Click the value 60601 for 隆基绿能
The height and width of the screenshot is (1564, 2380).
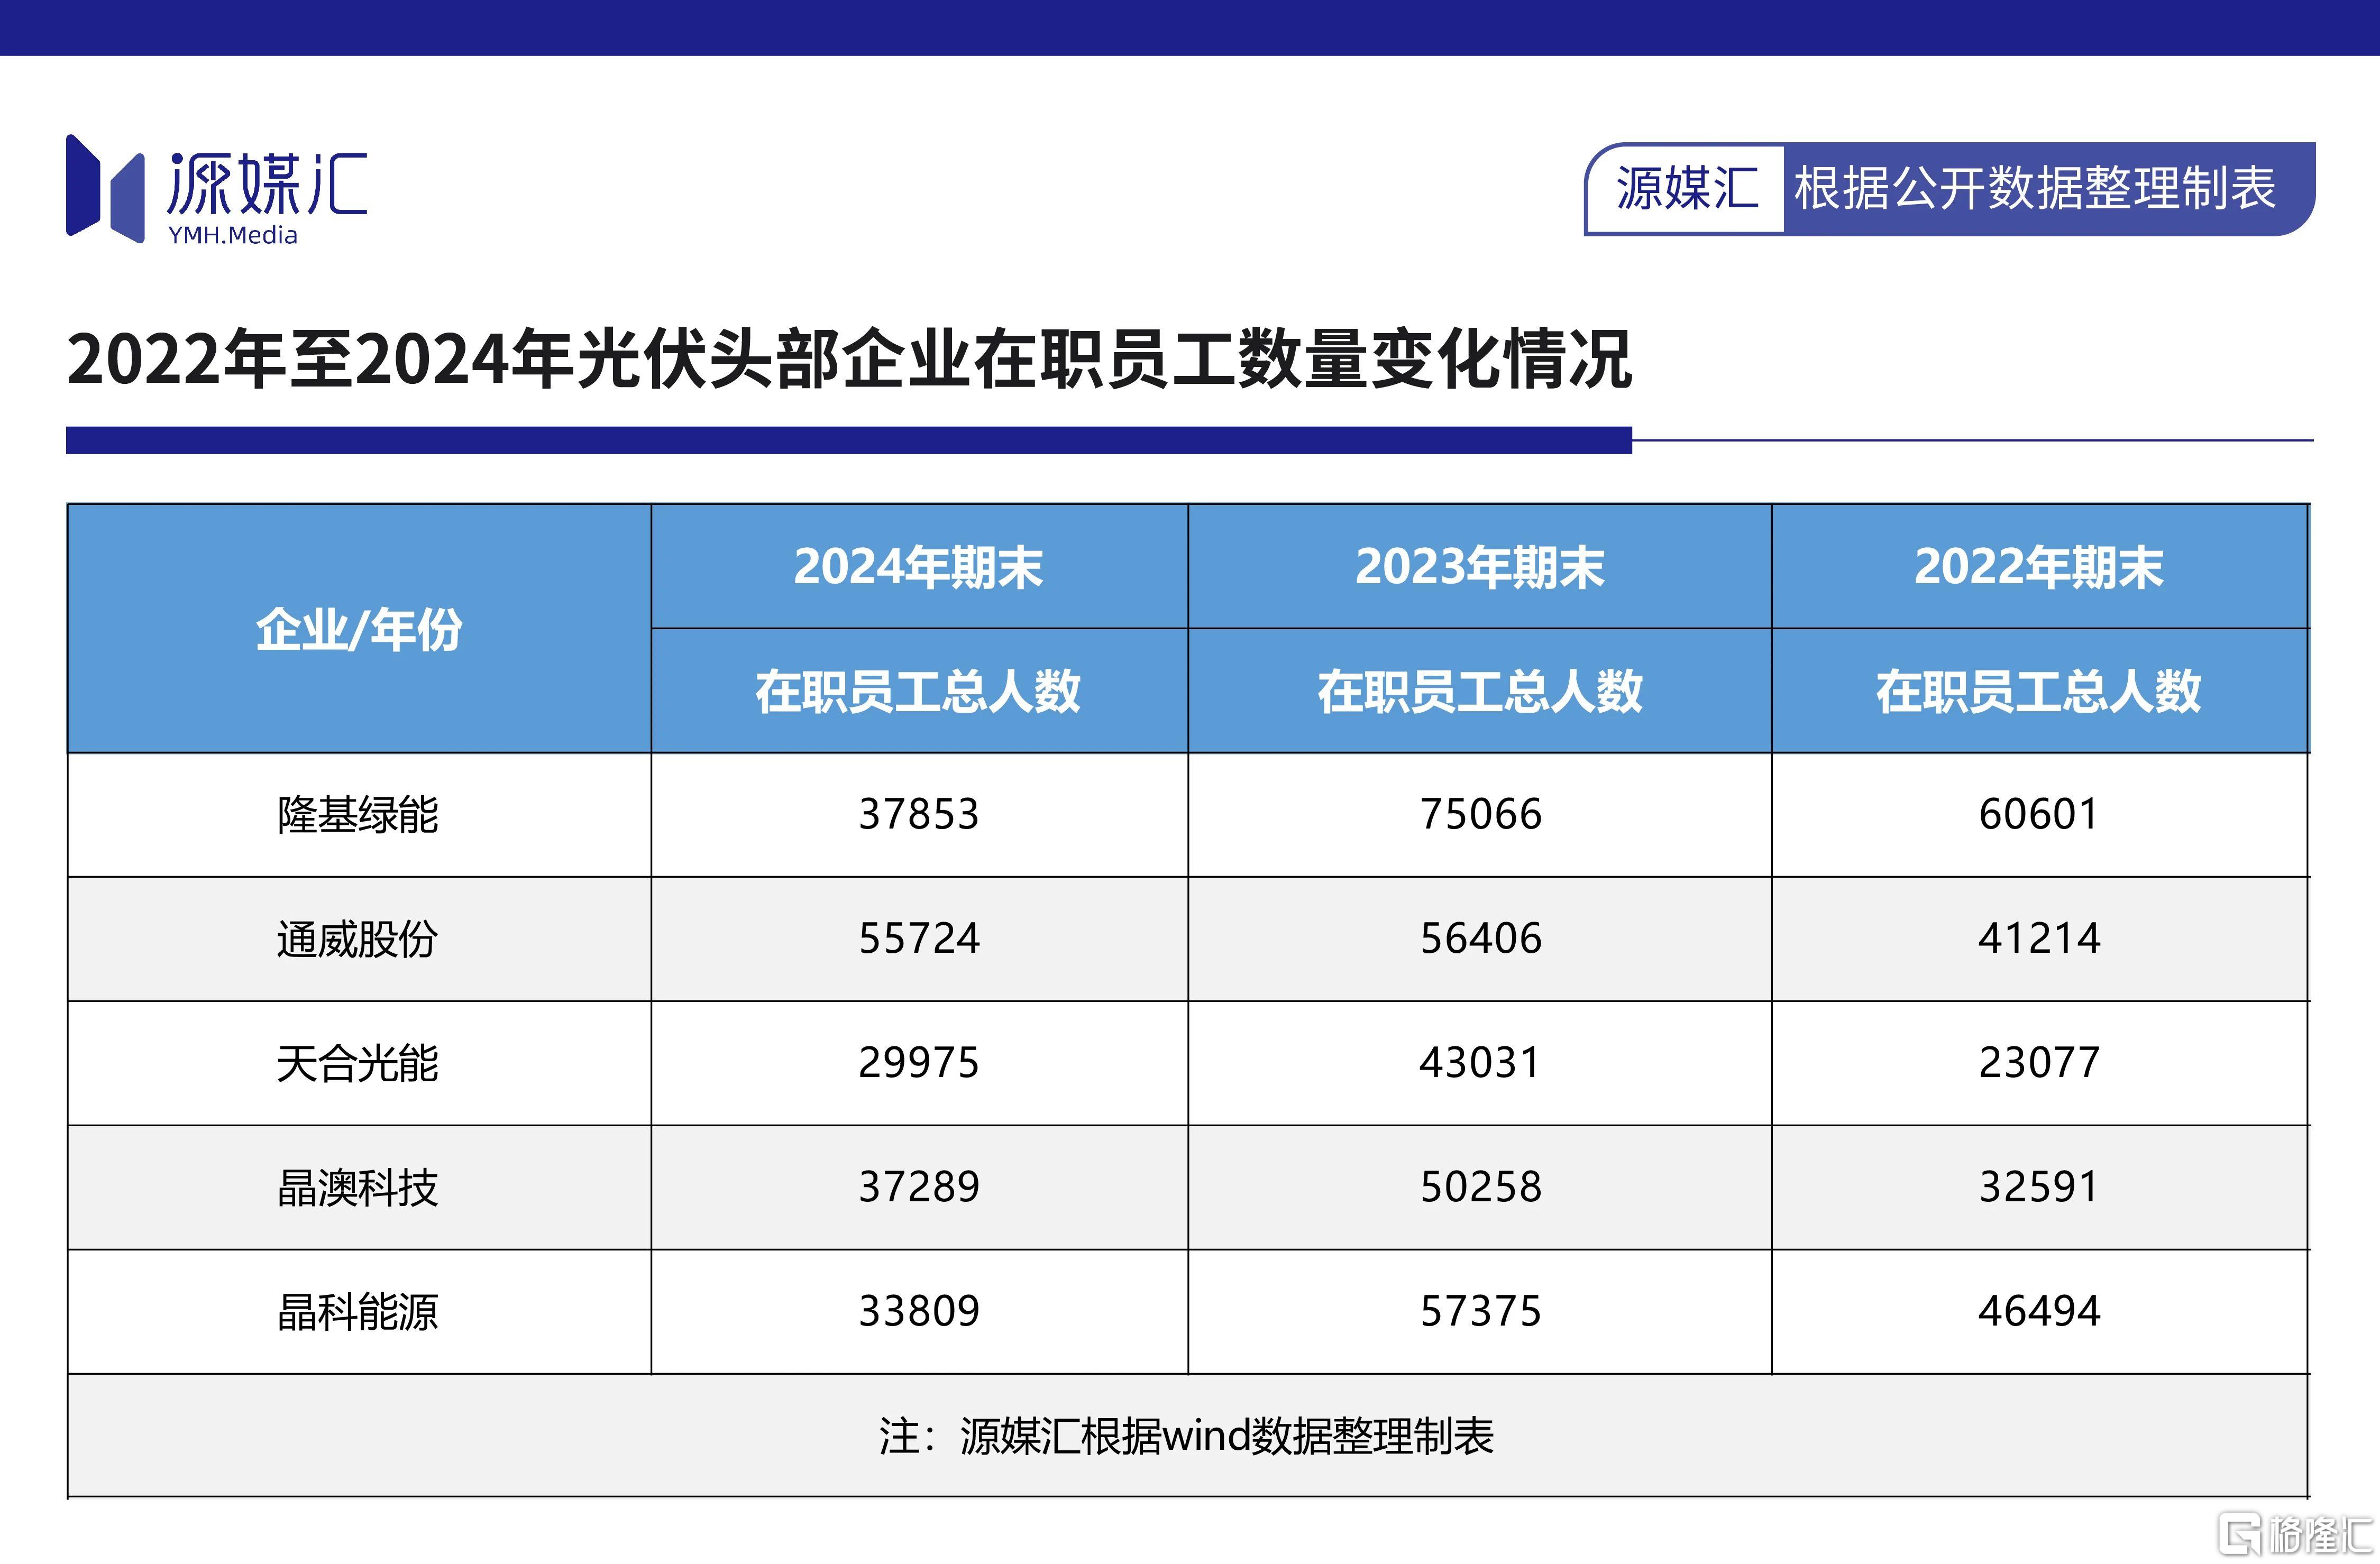click(2039, 814)
